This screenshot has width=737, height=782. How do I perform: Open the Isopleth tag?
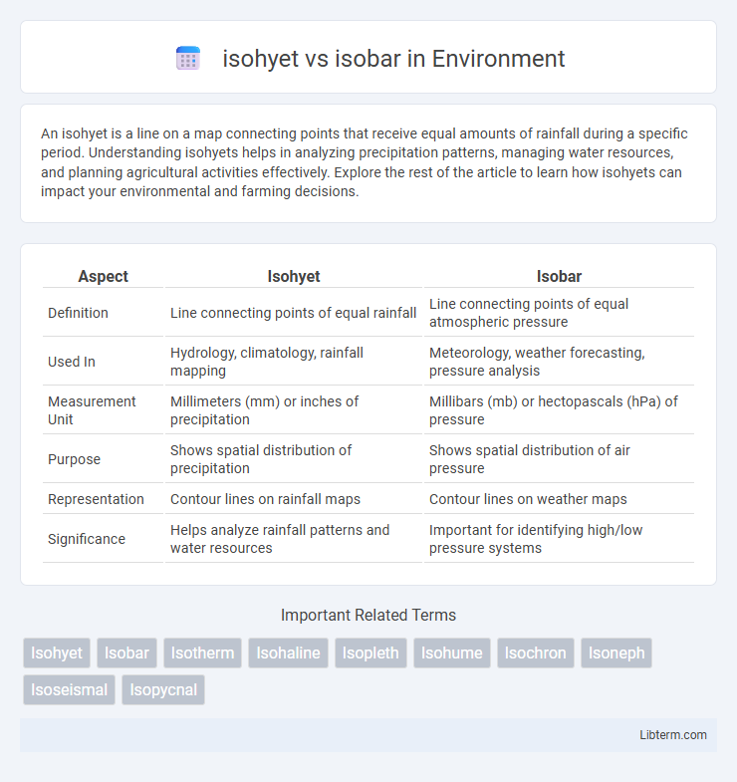click(370, 652)
